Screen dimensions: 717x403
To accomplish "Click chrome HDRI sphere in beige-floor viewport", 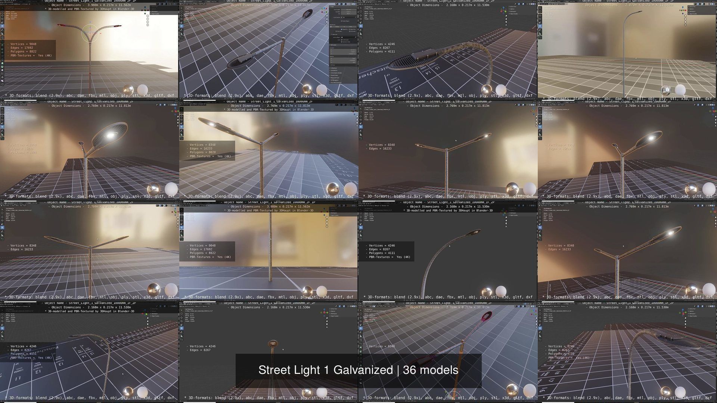I will 666,90.
